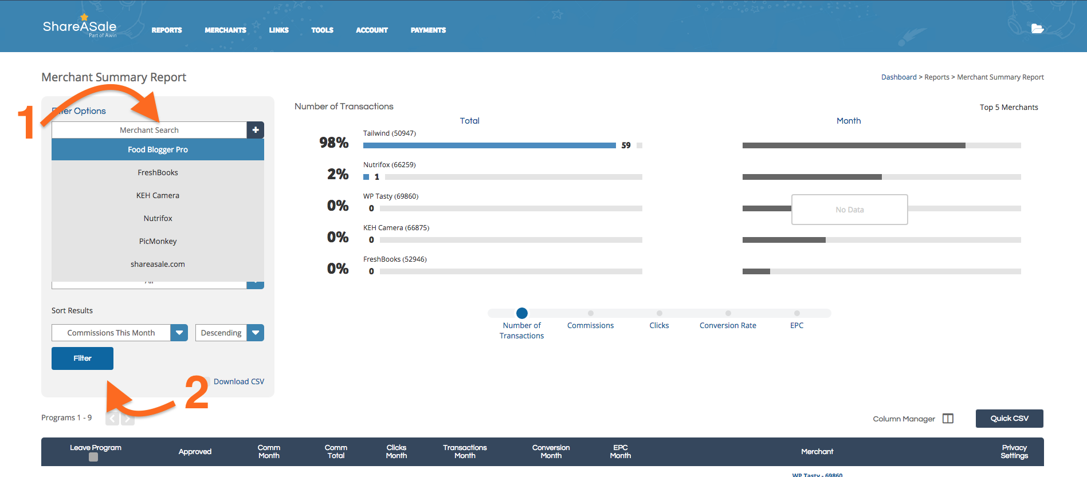Screen dimensions: 1087x477
Task: Sort by Transactions Month column header
Action: point(465,452)
